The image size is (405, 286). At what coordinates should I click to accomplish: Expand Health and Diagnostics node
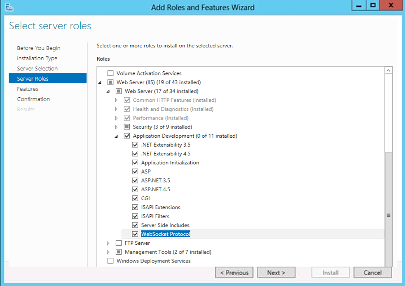pyautogui.click(x=117, y=109)
